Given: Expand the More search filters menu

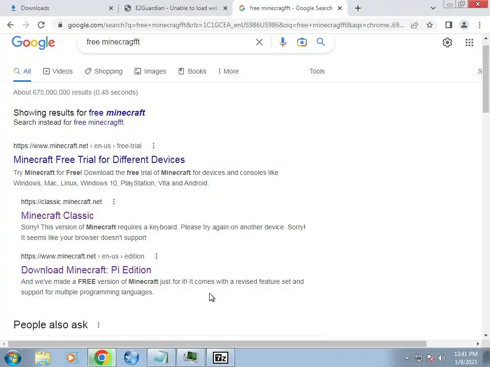Looking at the screenshot, I should (228, 71).
